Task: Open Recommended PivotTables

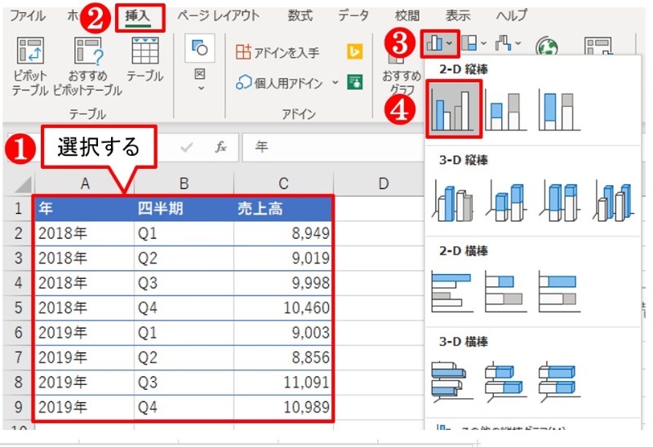Action: [x=88, y=67]
